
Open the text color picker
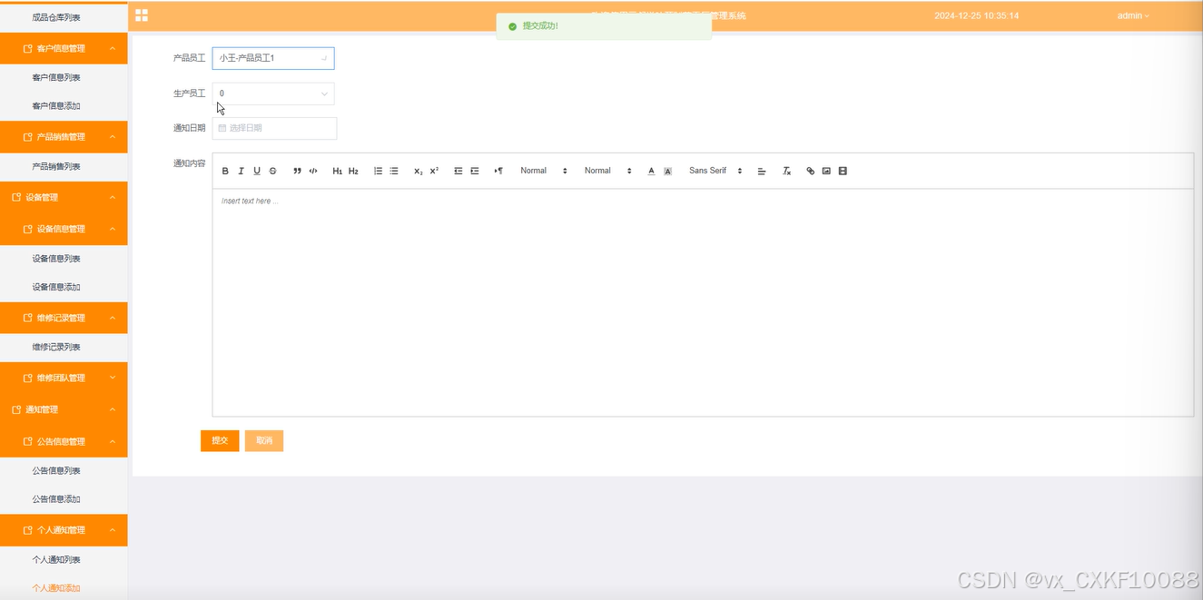click(x=651, y=171)
